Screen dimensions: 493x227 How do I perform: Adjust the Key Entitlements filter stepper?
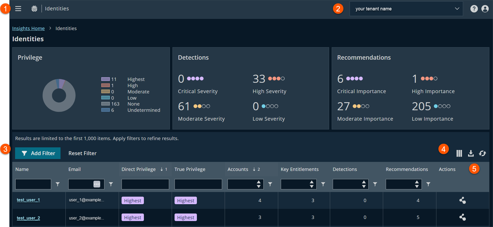pos(312,184)
